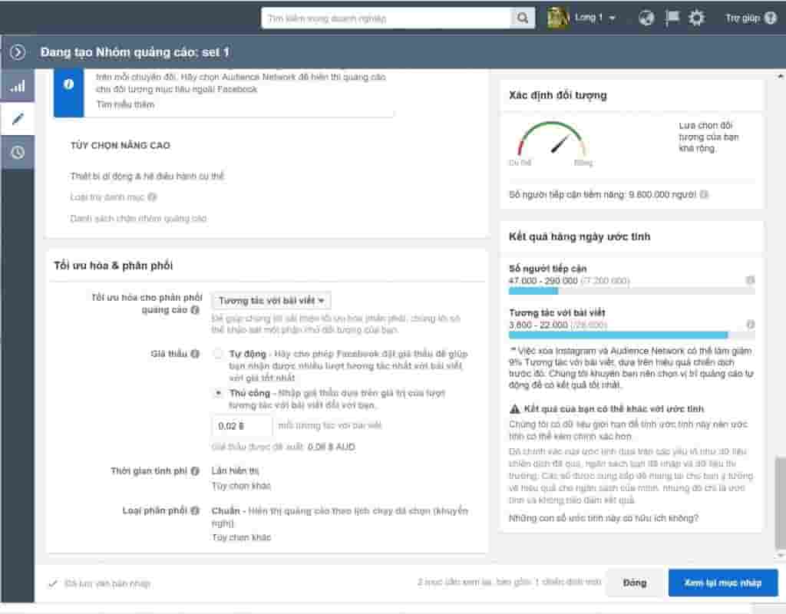The image size is (786, 614).
Task: Click info icon beside Tối ưu hóa cho phân phối quảng cáo
Action: (195, 310)
